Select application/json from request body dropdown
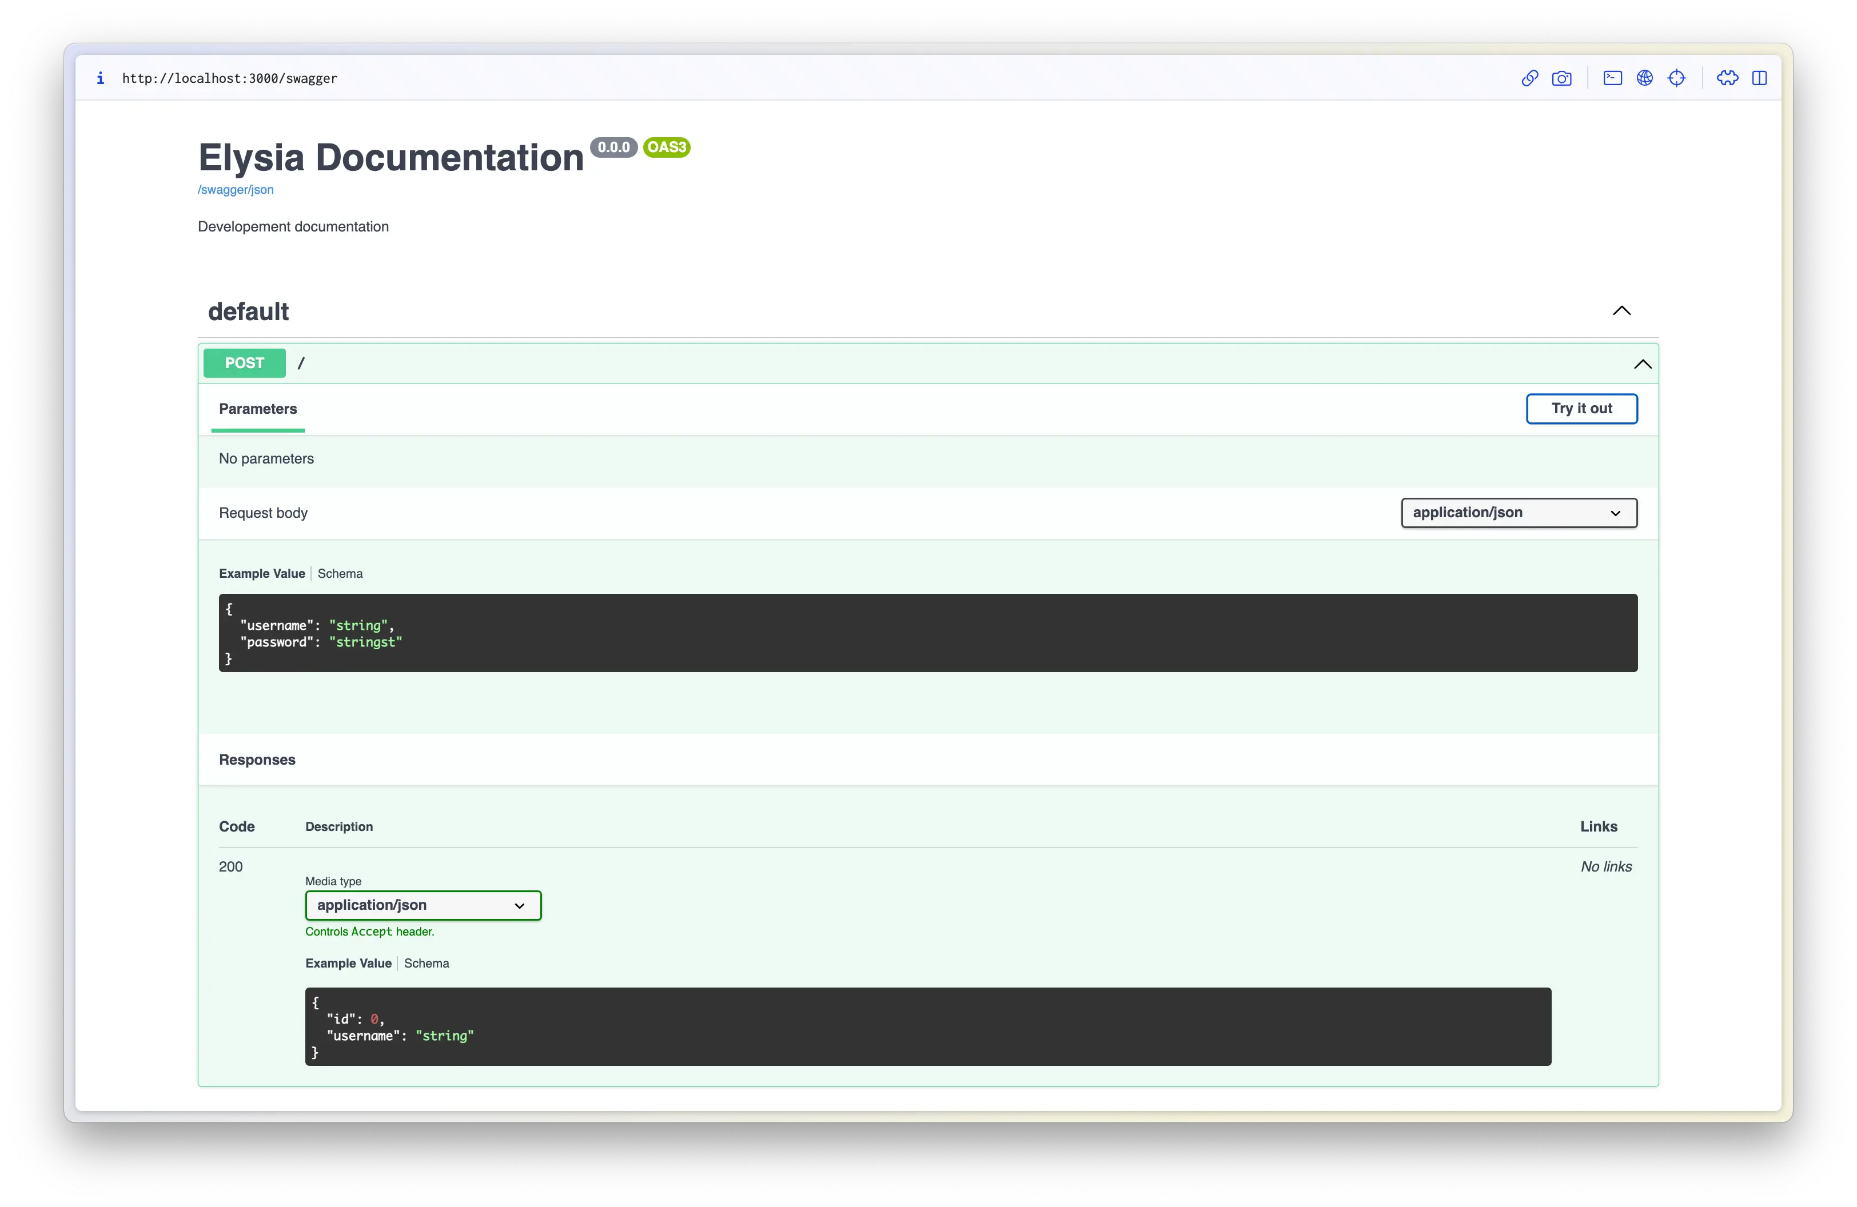 click(x=1515, y=511)
